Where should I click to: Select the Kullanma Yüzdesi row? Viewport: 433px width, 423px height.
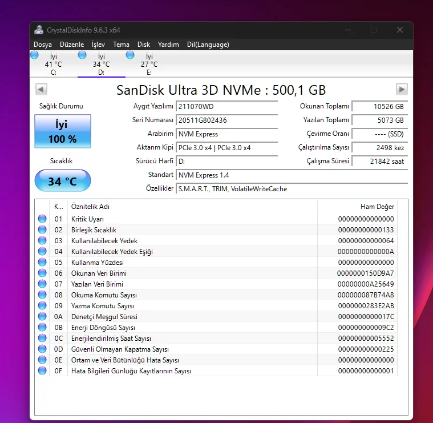[216, 263]
